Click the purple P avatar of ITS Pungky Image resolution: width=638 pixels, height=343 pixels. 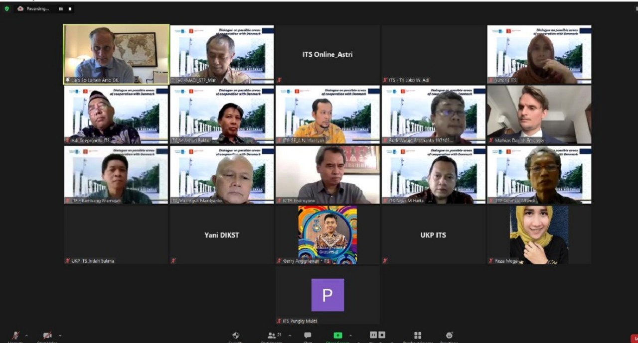pyautogui.click(x=327, y=295)
